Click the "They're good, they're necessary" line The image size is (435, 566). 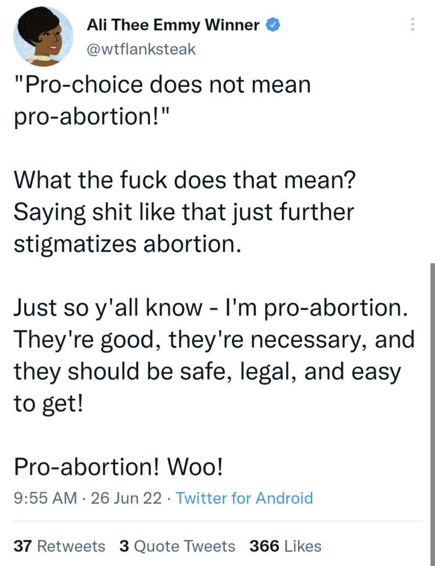click(x=213, y=340)
